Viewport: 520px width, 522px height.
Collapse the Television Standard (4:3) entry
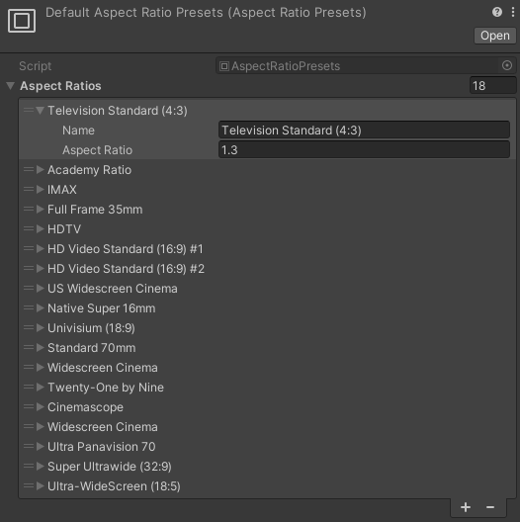(41, 110)
